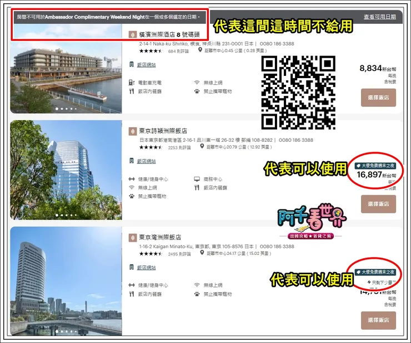Open 飯店網站 link for 東京灣洲際飯店
This screenshot has height=343, width=411.
point(146,268)
